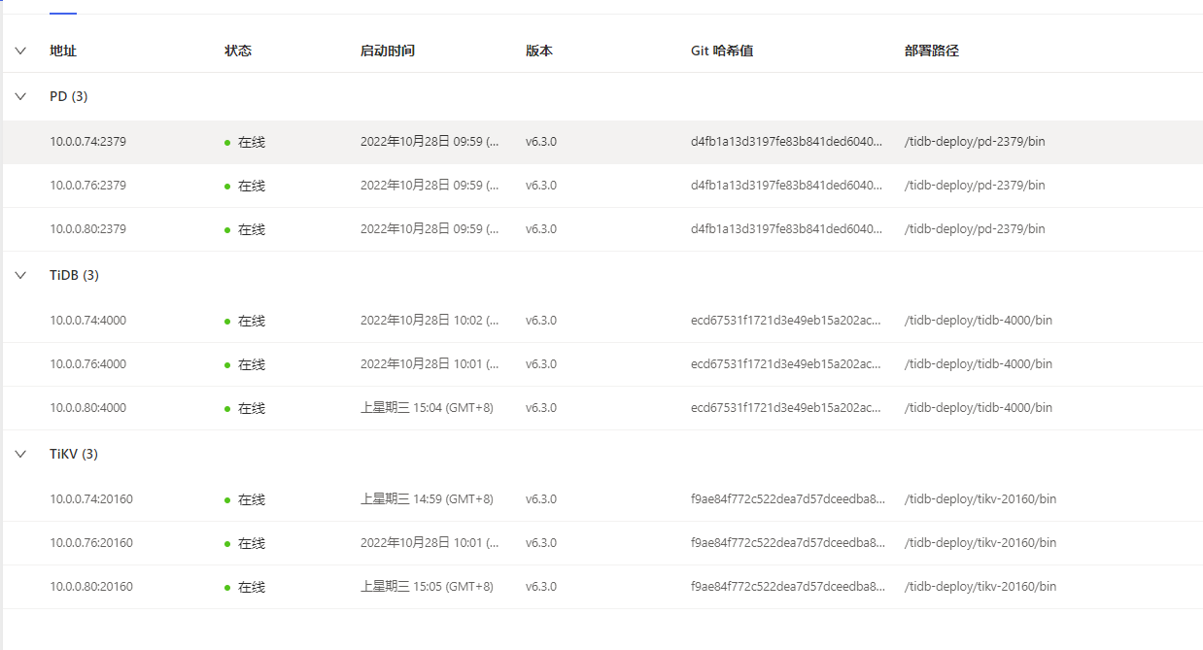Click Git hash ecd67531f... of 10.0.0.74:4000
Screen dimensions: 1203x650
click(786, 321)
